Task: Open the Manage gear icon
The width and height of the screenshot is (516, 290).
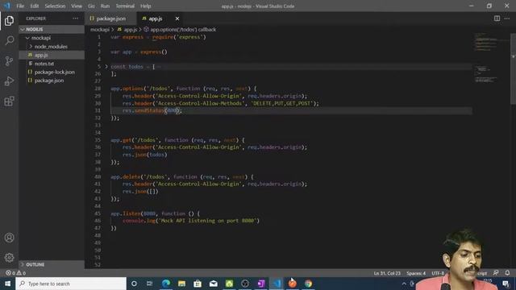Action: (9, 258)
